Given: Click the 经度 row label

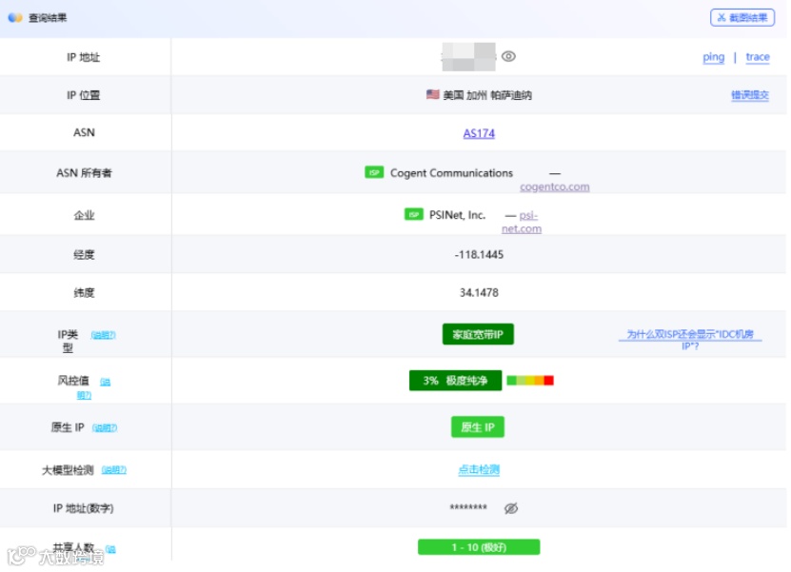Looking at the screenshot, I should point(85,255).
